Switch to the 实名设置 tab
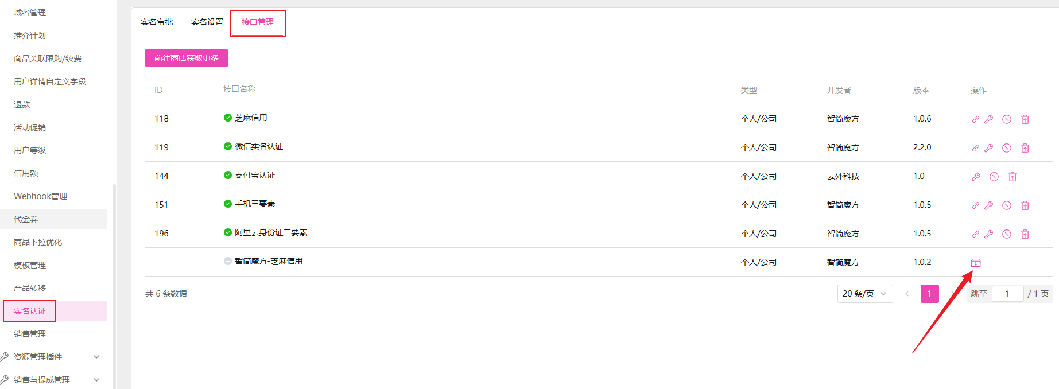1059x389 pixels. (x=207, y=22)
